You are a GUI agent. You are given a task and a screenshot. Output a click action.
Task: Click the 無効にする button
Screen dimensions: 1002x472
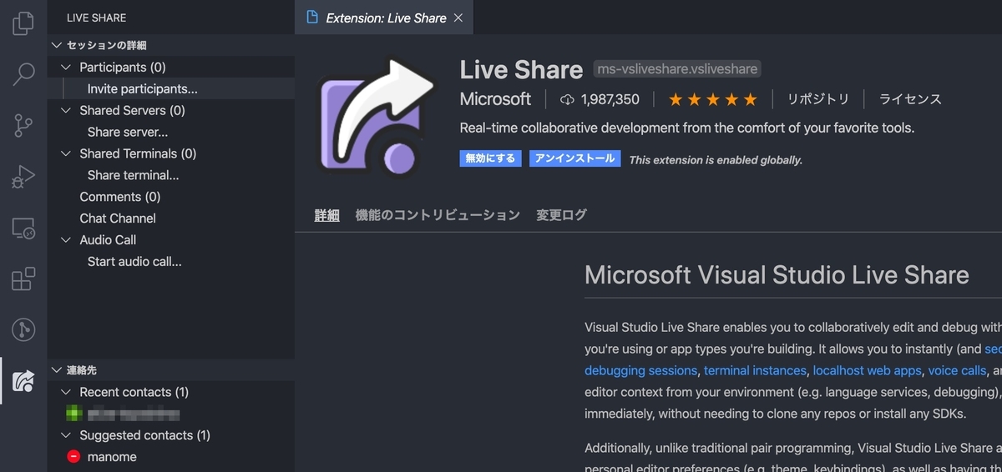(x=490, y=158)
